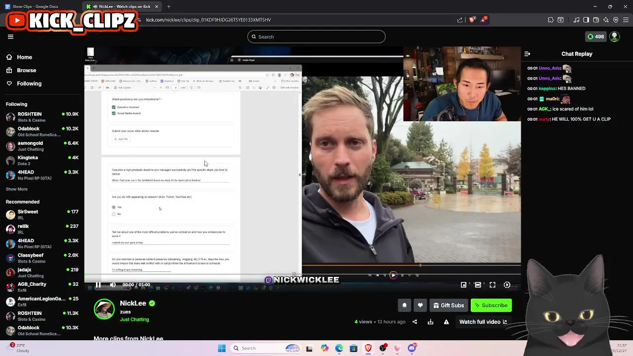Open browser extensions puzzle icon
The image size is (633, 356).
[550, 20]
